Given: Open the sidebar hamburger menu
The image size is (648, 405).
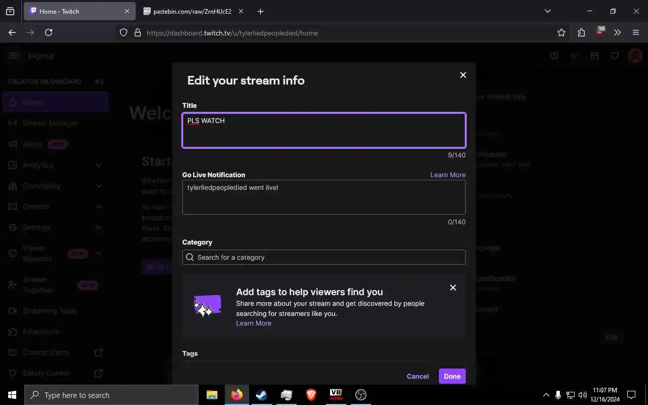Looking at the screenshot, I should coord(14,56).
